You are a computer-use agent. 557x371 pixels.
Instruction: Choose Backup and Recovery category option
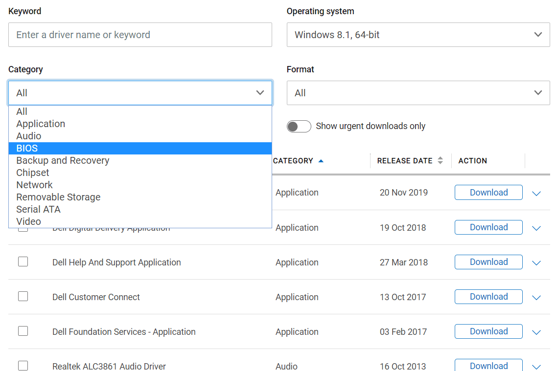(x=140, y=160)
